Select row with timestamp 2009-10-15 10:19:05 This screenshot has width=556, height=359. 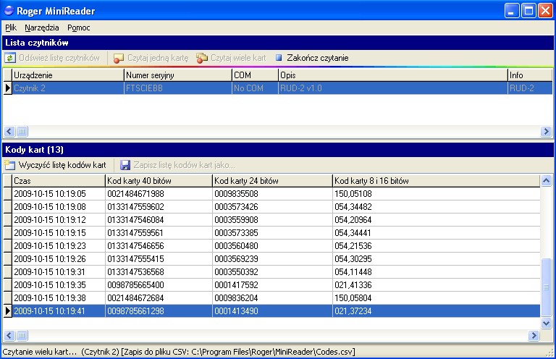point(58,193)
